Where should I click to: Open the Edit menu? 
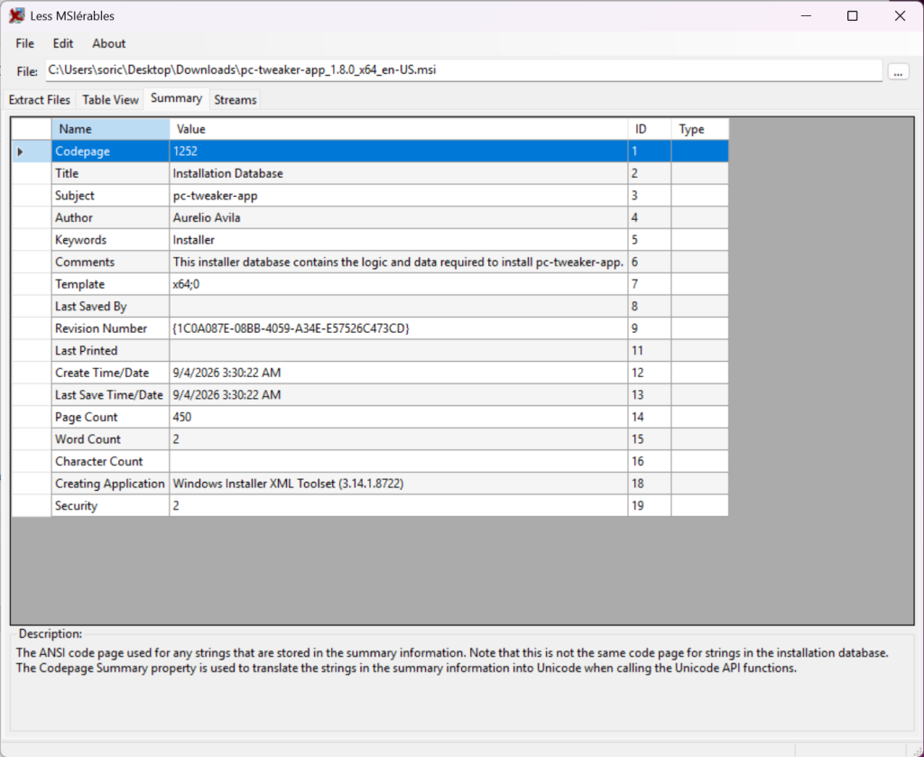point(63,43)
